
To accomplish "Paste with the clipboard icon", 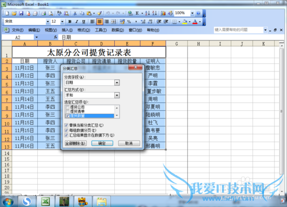I will (89, 13).
